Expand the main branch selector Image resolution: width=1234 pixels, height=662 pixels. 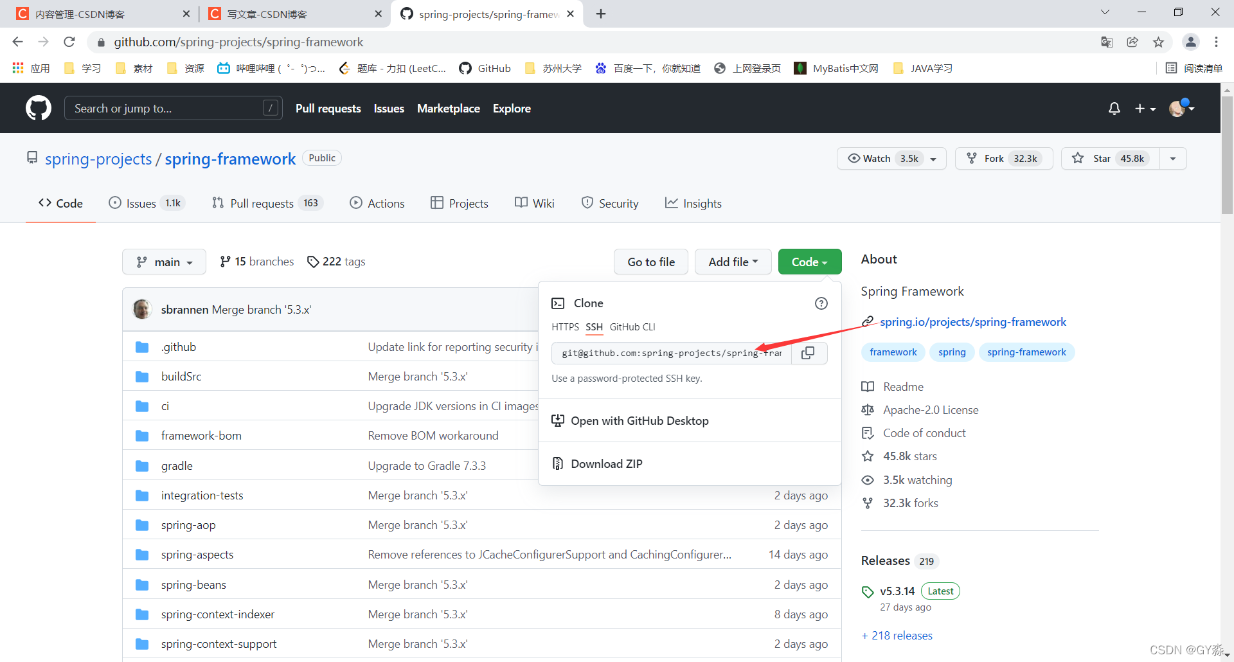(x=164, y=262)
